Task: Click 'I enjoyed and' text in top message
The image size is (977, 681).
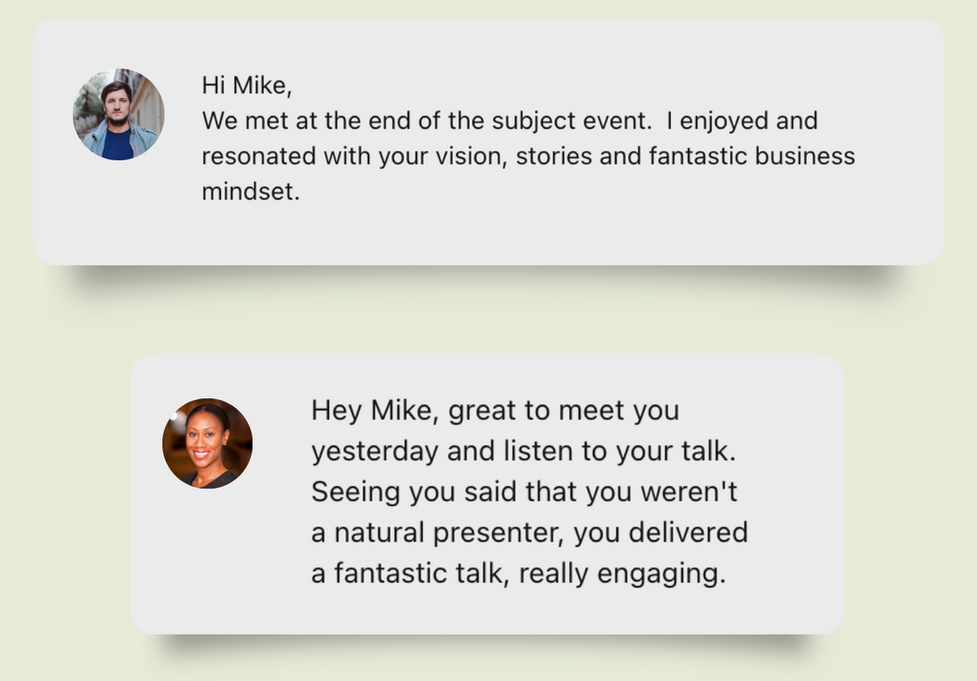Action: [x=741, y=121]
